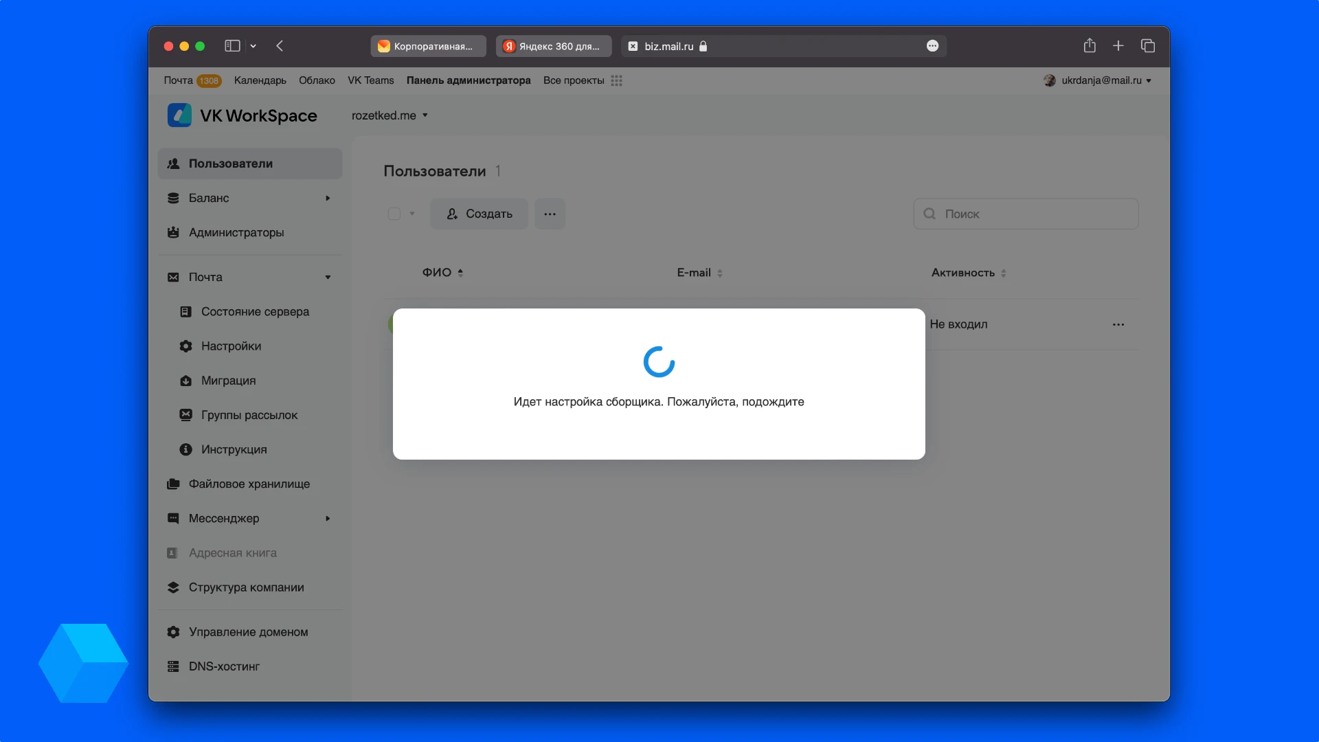This screenshot has height=742, width=1319.
Task: Open the rozetked.me domain dropdown
Action: [x=390, y=115]
